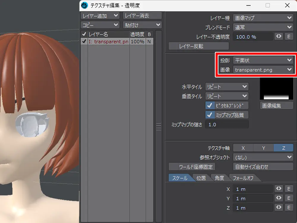
Task: Uncheck the transparent.png layer checkmark
Action: coord(84,42)
